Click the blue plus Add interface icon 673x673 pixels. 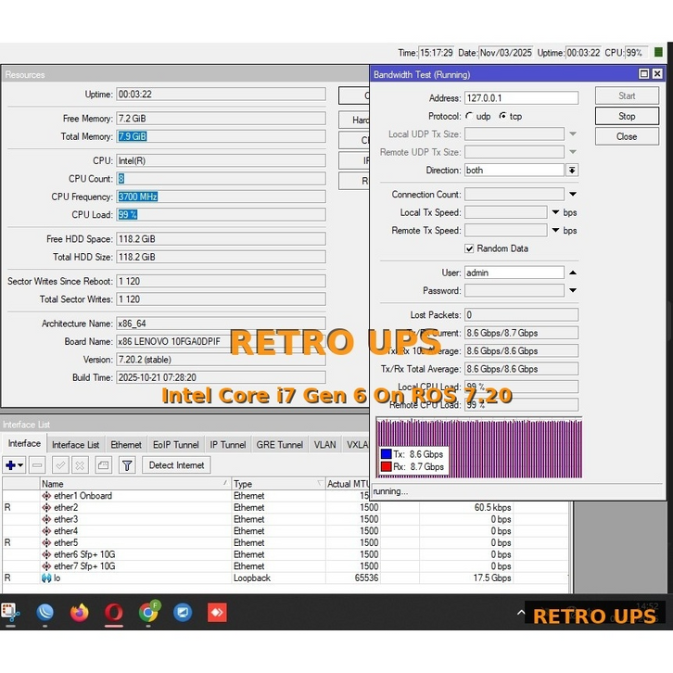click(12, 465)
